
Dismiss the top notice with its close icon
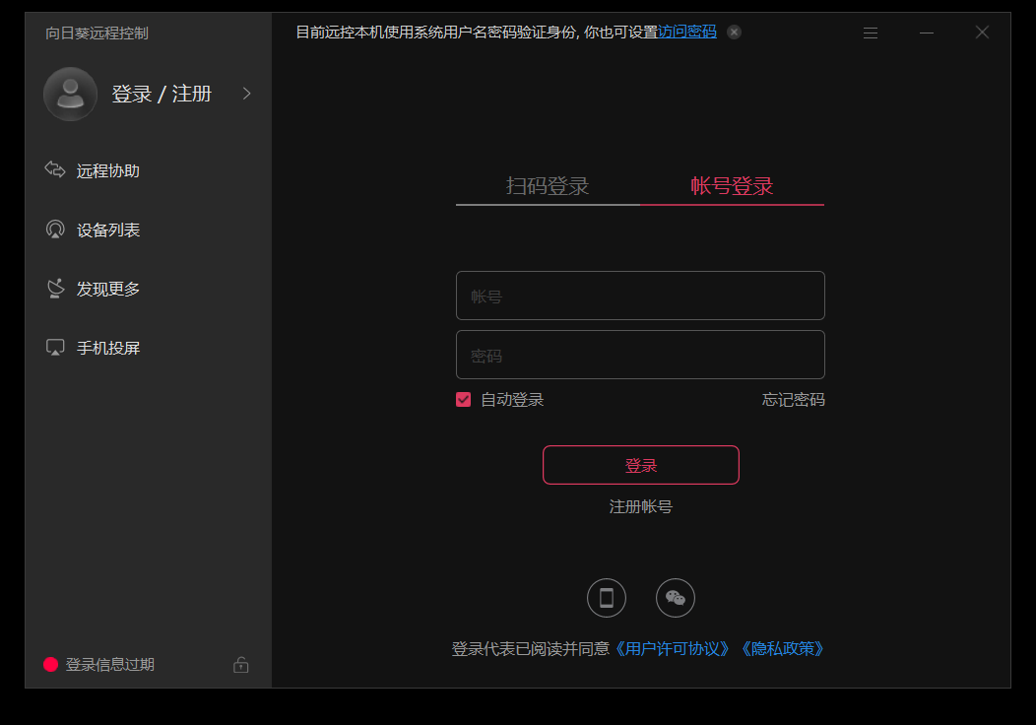(x=734, y=32)
